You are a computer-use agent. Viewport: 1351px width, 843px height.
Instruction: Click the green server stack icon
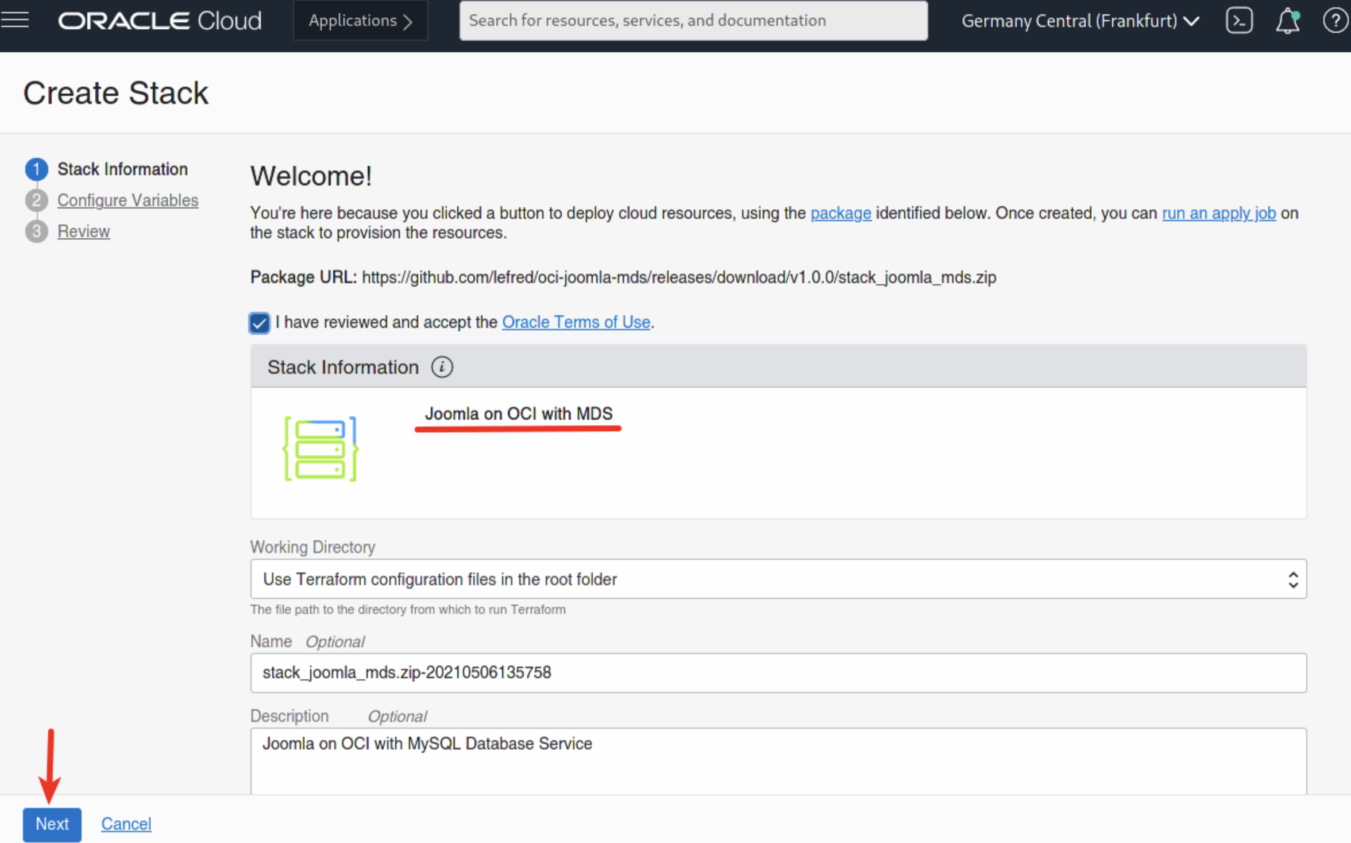tap(321, 449)
